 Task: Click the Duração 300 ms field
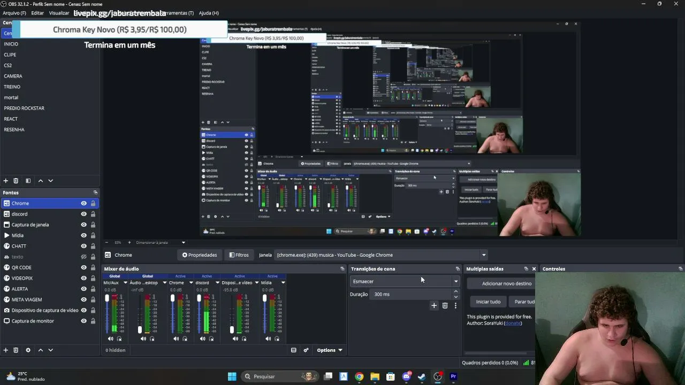pos(414,294)
